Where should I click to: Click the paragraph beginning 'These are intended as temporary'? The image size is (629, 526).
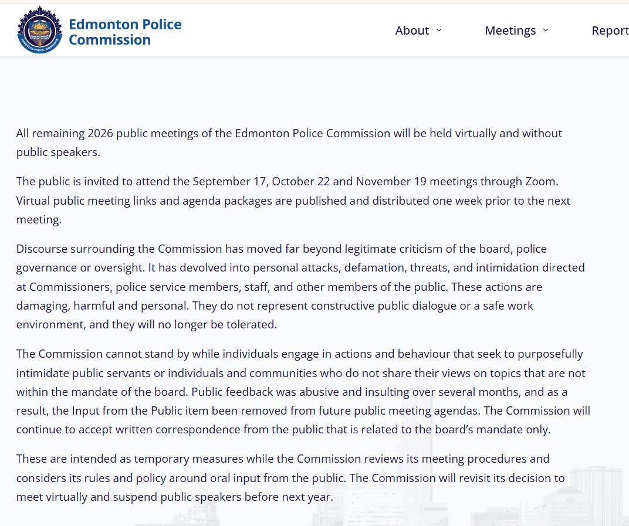click(x=290, y=478)
